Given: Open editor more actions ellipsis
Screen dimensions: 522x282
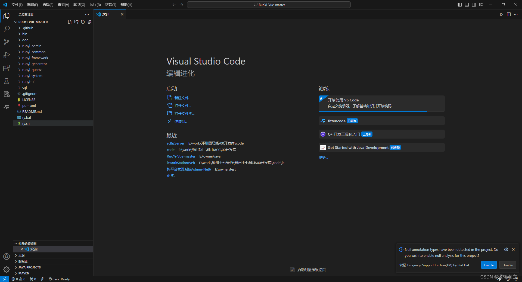Looking at the screenshot, I should [516, 14].
